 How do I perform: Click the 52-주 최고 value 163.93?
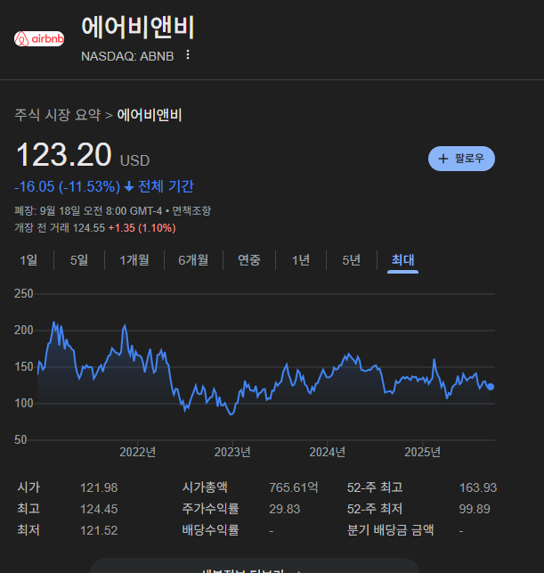tap(478, 487)
